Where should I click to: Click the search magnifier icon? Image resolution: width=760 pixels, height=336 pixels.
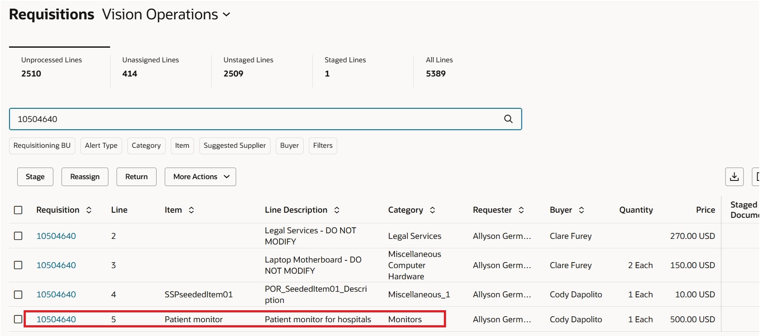pos(508,119)
